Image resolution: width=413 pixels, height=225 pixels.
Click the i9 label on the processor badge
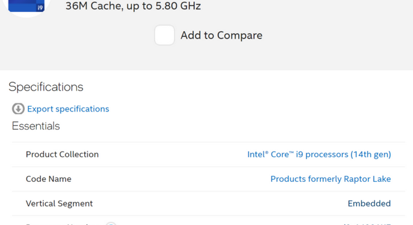[40, 8]
